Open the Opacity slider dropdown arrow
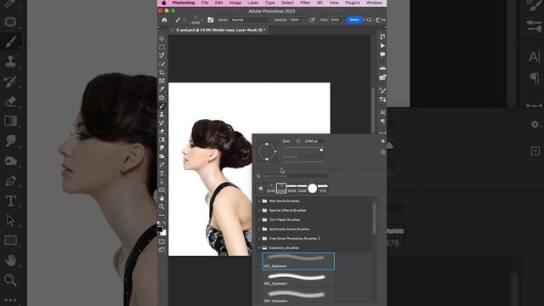 [x=303, y=20]
